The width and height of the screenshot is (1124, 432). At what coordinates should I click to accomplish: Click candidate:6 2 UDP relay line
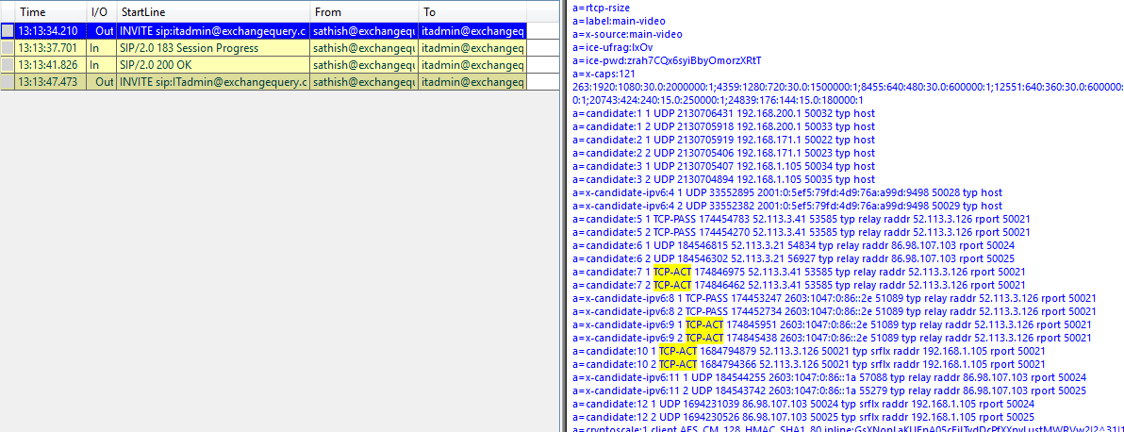click(x=794, y=259)
